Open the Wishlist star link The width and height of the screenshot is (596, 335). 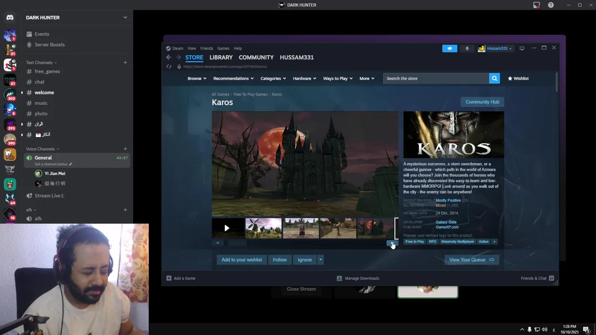(x=518, y=78)
